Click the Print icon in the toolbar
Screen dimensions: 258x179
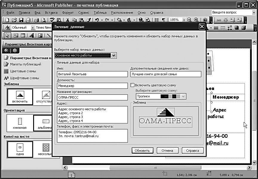tap(36, 20)
